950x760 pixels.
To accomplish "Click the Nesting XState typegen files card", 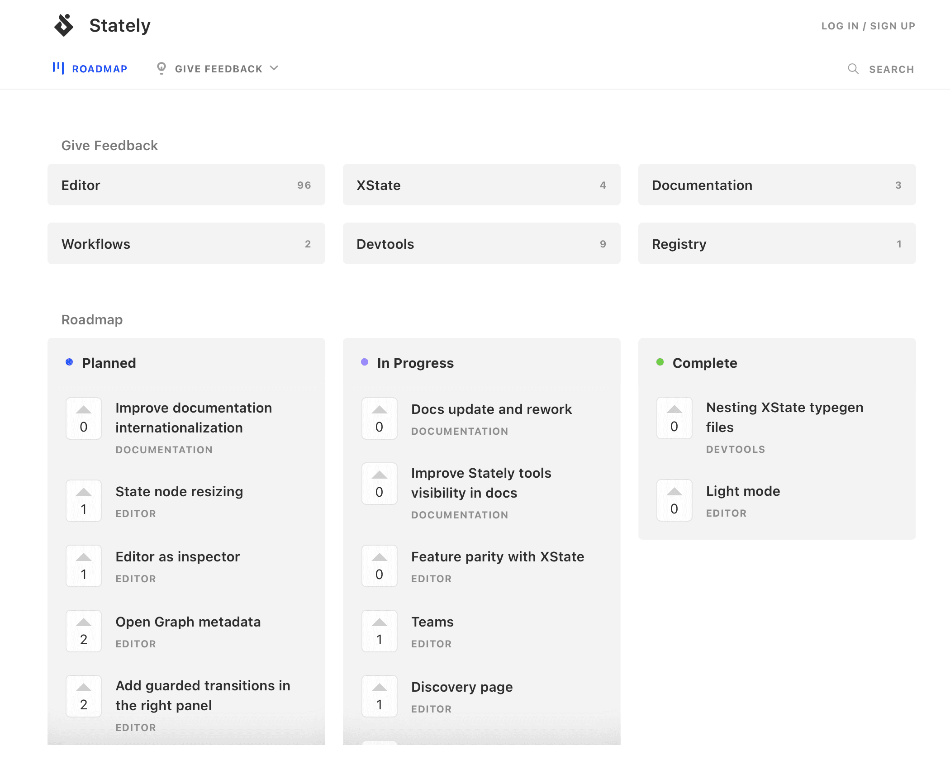I will 784,417.
